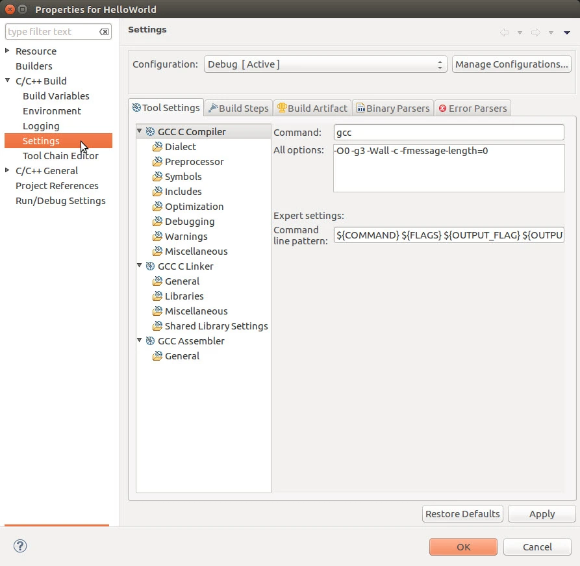Expand the Resource category

point(8,51)
